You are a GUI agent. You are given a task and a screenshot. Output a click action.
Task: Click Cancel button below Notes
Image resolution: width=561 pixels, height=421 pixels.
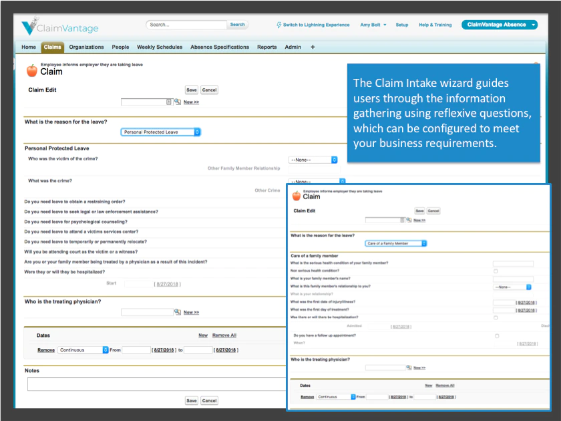(209, 400)
